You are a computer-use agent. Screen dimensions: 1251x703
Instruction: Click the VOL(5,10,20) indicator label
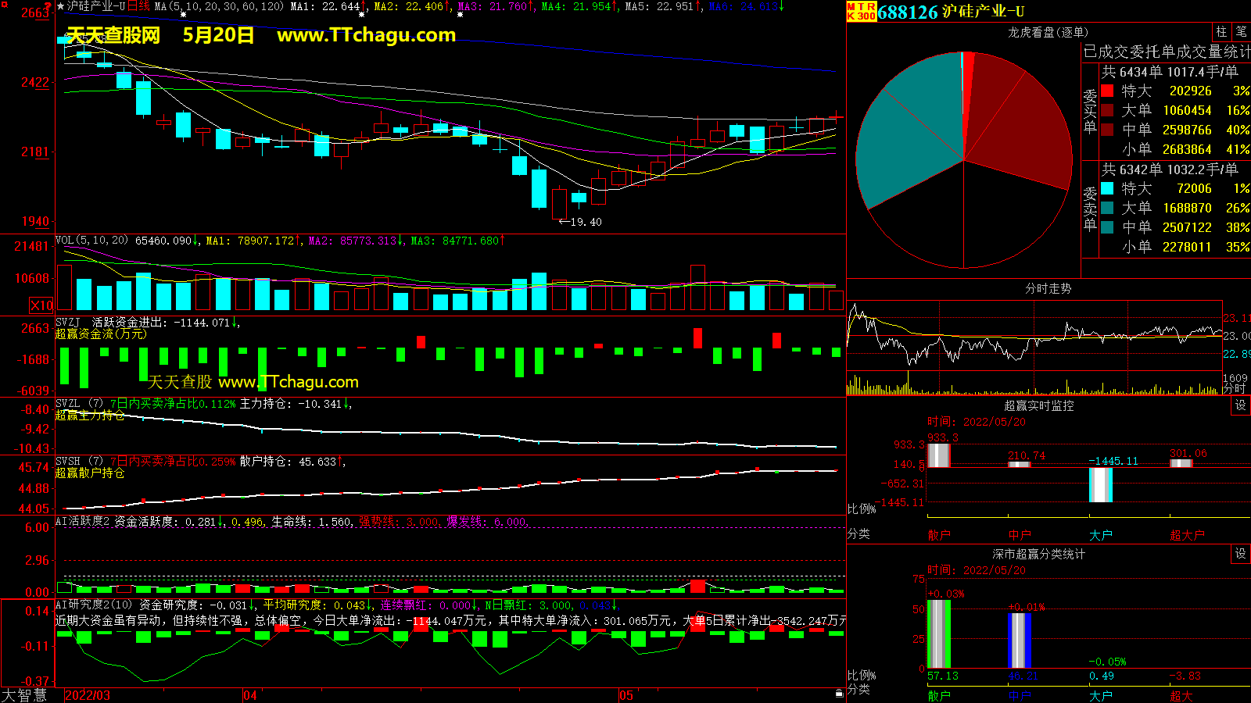point(91,241)
